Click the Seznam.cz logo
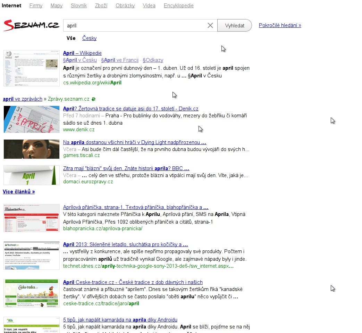The image size is (362, 333). coord(31,25)
